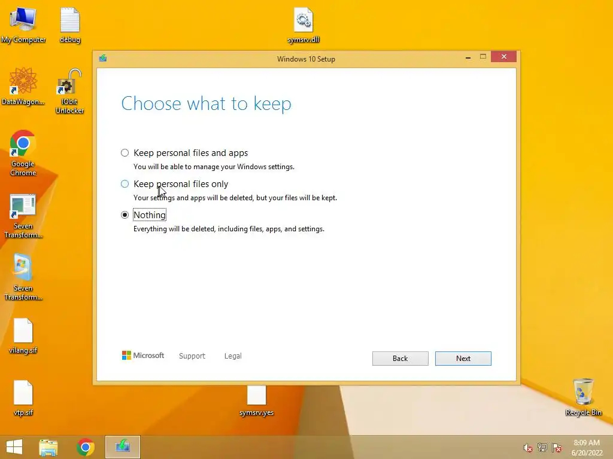Select the debug file on desktop
613x459 pixels.
click(70, 25)
